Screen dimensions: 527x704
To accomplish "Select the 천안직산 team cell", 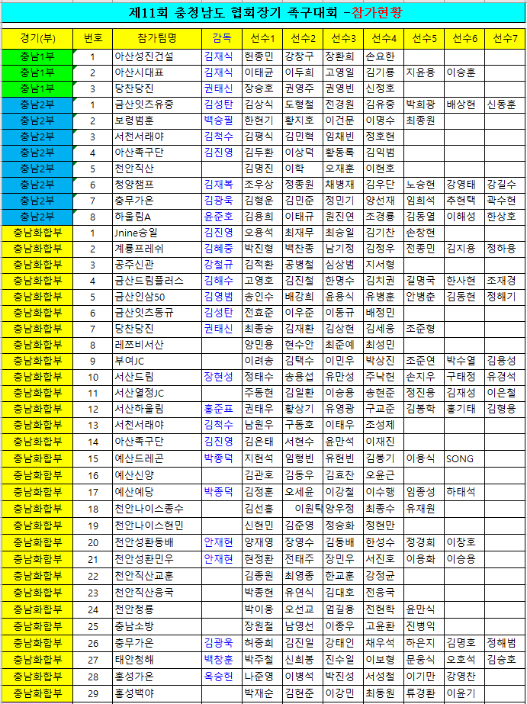I will [x=157, y=169].
